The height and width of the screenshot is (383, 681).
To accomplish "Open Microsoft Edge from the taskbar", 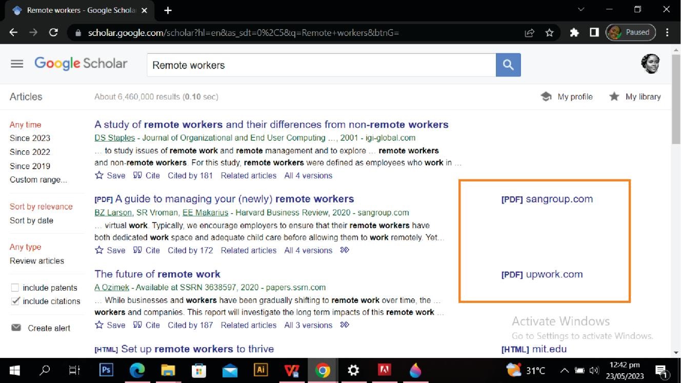I will (137, 371).
